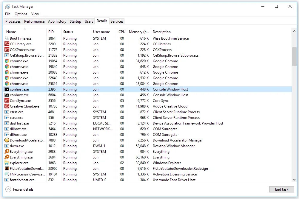
Task: Click the Core Sync description text
Action: click(x=161, y=101)
